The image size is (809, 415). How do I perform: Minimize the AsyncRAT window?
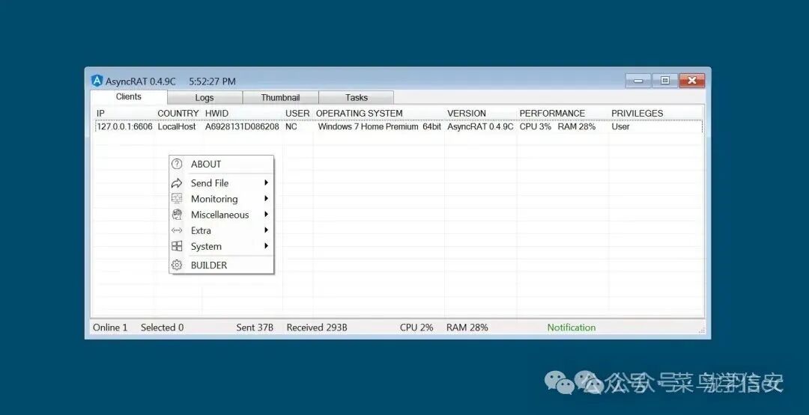(638, 81)
